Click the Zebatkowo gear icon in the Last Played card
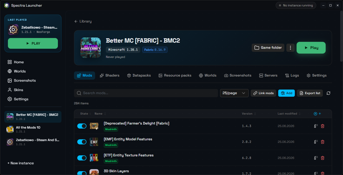343x175 pixels. (13, 30)
